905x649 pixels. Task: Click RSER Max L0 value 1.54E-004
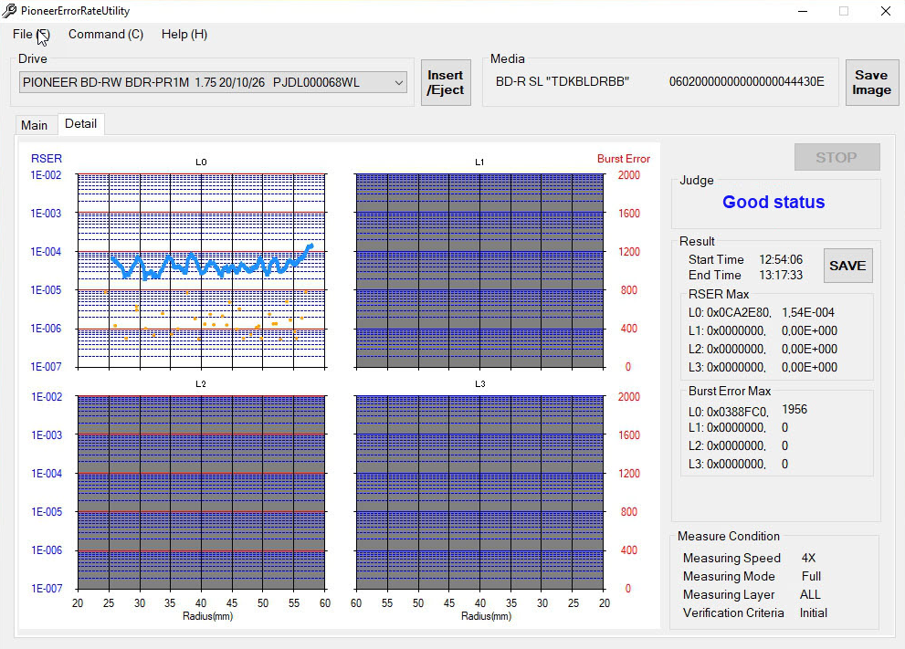click(x=808, y=313)
